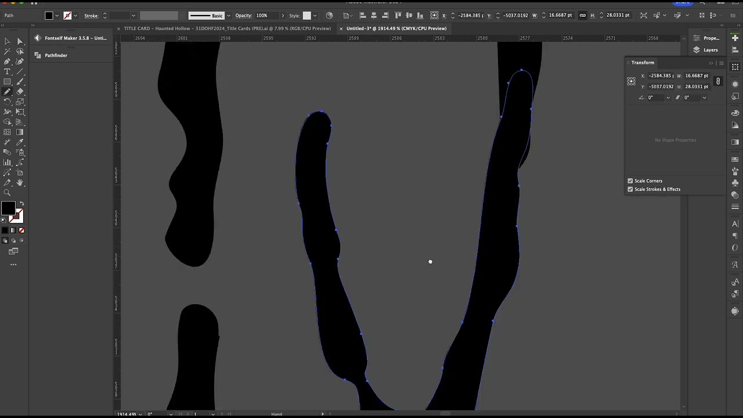Choose the Lasso tool
The image size is (743, 418).
click(20, 51)
